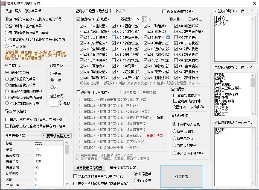Image resolution: width=259 pixels, height=190 pixels.
Task: Open 部分快递缓存设置 link
Action: pos(123,168)
